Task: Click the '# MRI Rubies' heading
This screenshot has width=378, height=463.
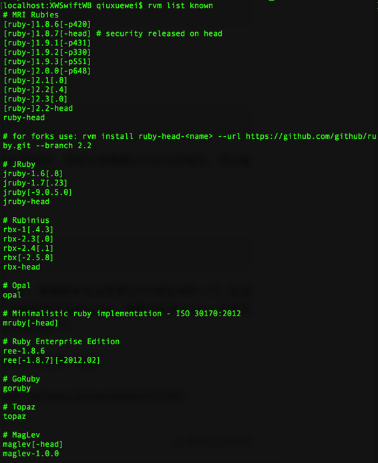Action: point(31,15)
